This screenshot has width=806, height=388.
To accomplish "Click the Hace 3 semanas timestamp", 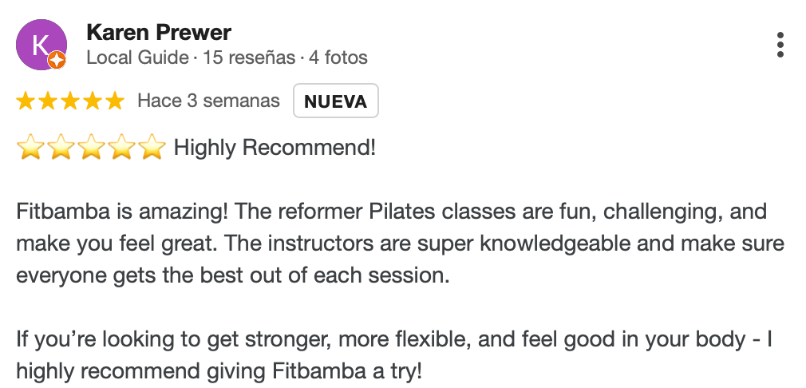I will (209, 101).
